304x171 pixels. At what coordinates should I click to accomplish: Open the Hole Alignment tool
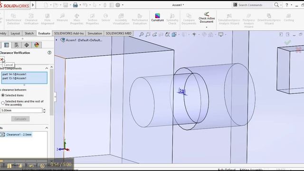tap(47, 19)
